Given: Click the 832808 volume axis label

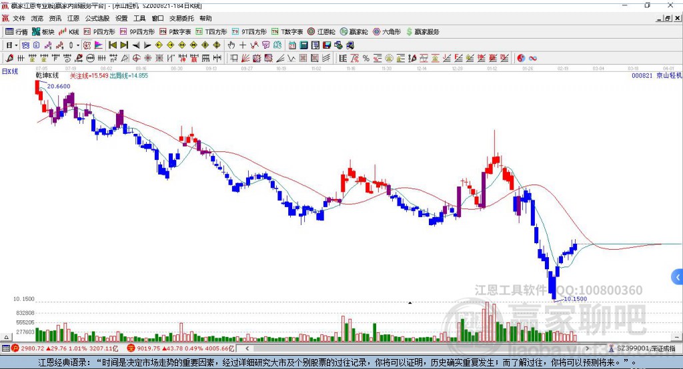Looking at the screenshot, I should (x=25, y=313).
